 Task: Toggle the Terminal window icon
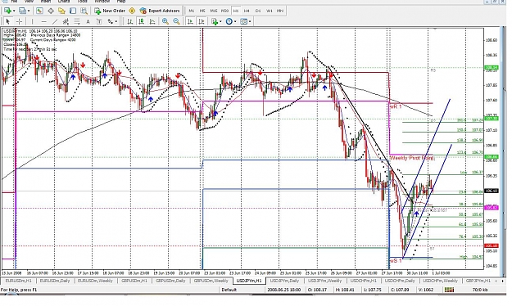click(x=73, y=11)
